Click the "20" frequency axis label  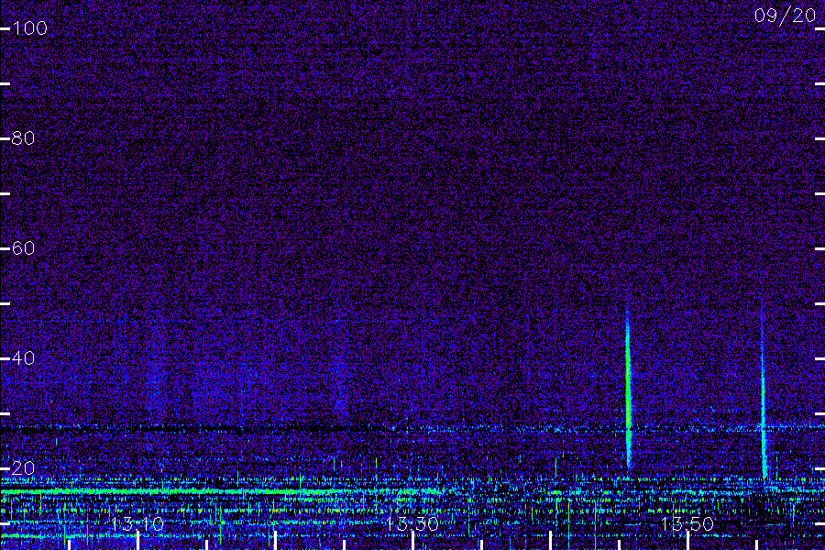pos(23,467)
